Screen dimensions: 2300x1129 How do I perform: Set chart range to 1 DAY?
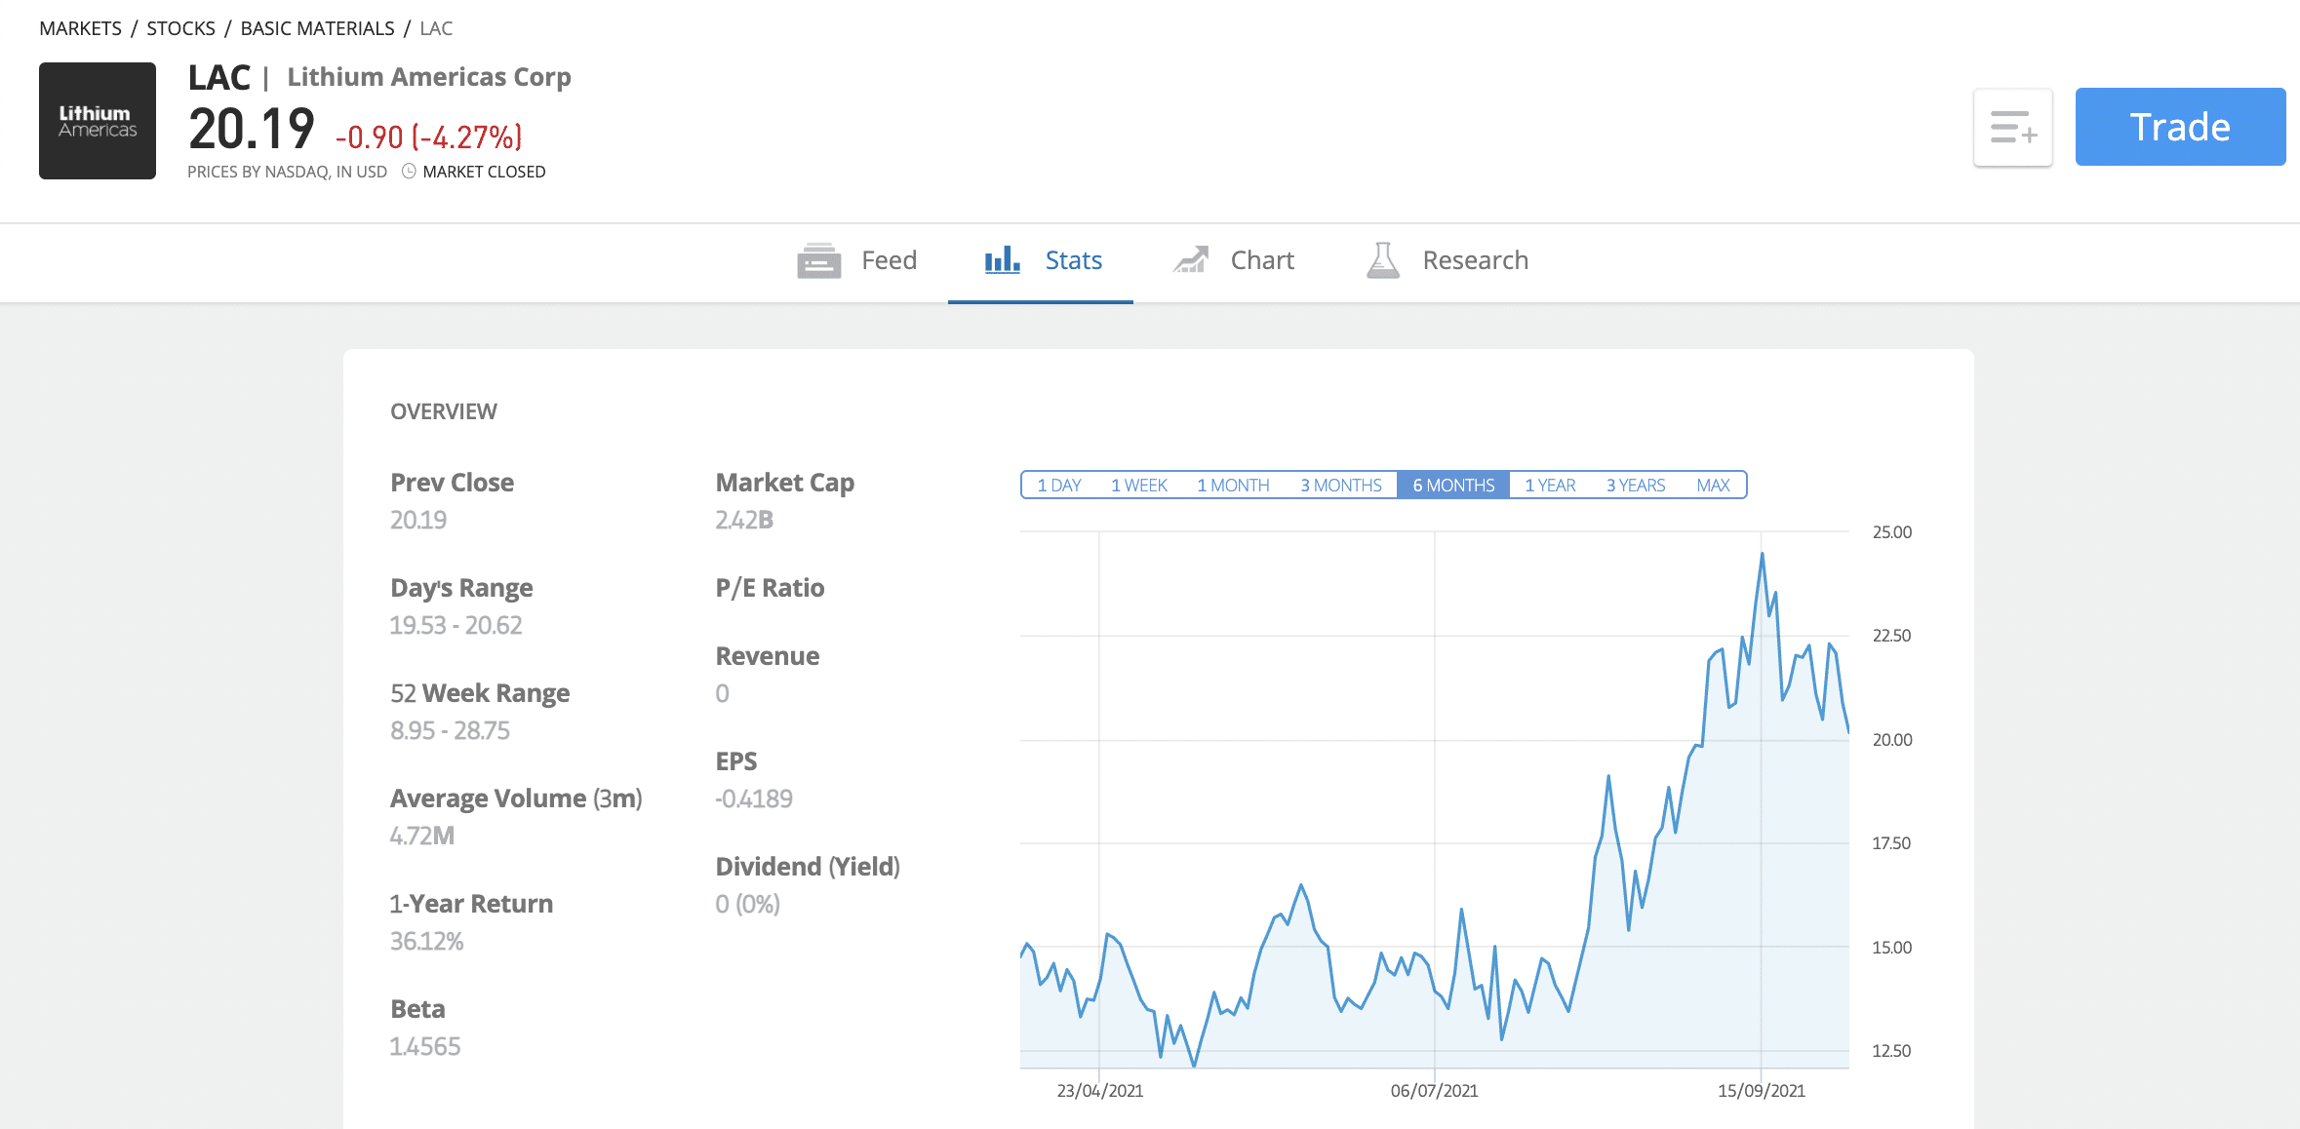point(1059,486)
